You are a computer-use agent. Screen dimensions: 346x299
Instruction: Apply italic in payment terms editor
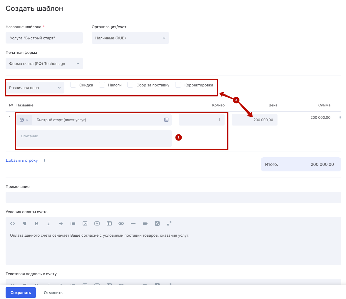click(49, 223)
